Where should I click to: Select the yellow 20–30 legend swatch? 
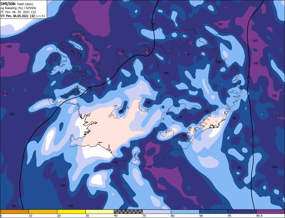72,212
